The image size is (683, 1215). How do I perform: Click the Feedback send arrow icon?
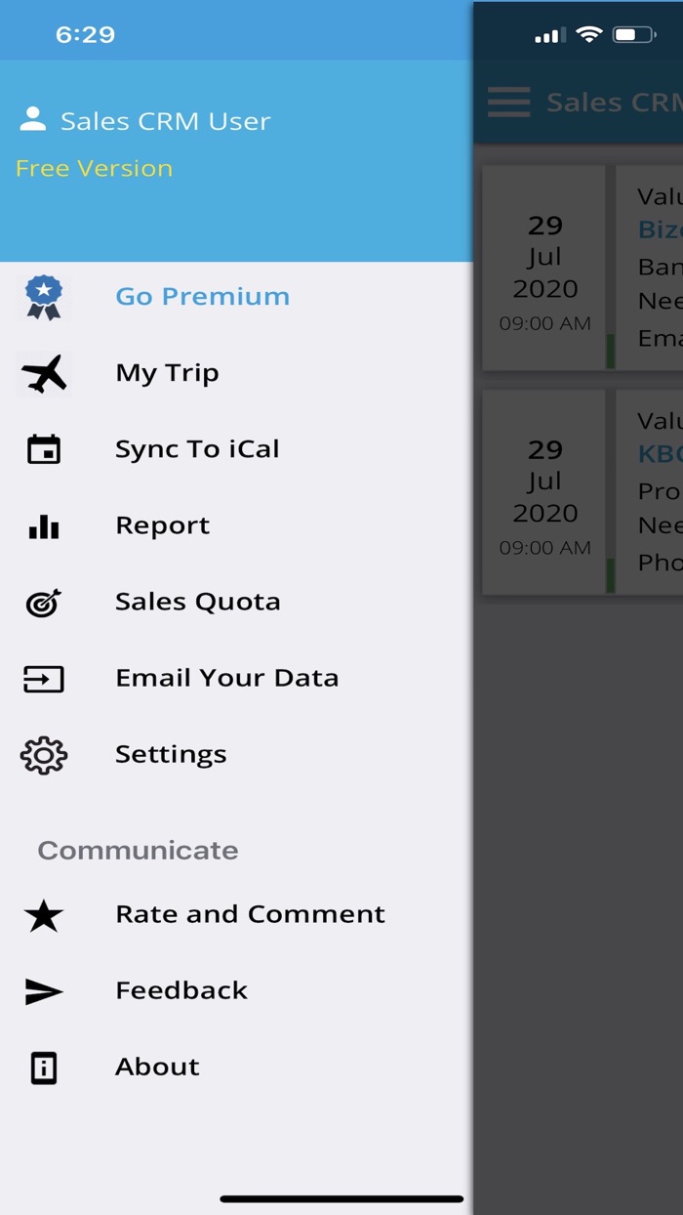[x=41, y=991]
